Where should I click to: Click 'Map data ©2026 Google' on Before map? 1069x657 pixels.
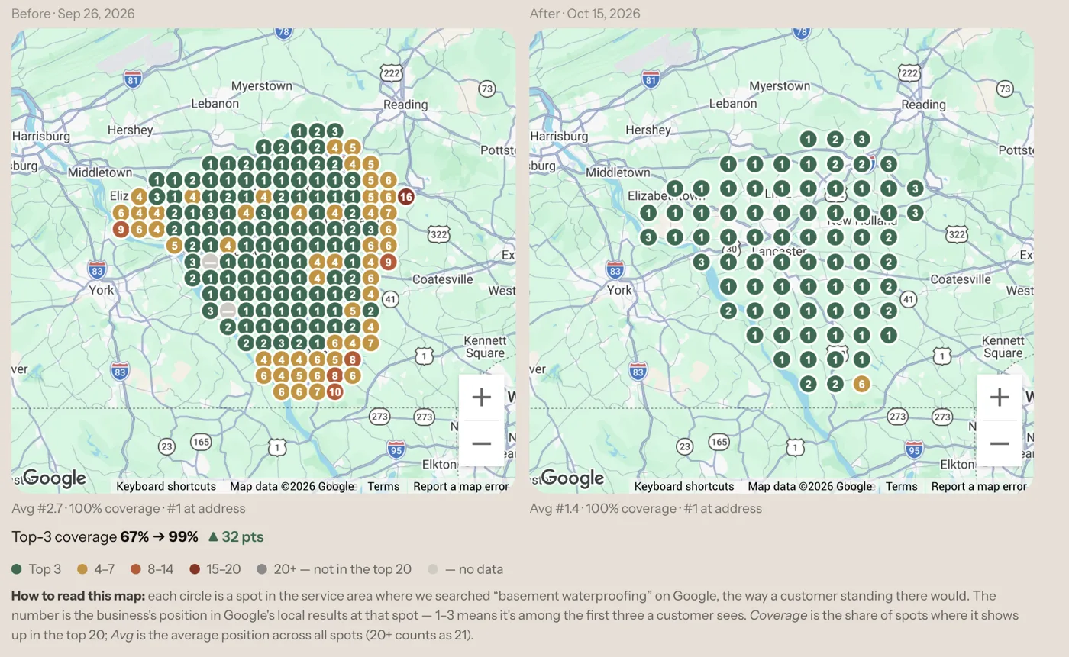[292, 486]
